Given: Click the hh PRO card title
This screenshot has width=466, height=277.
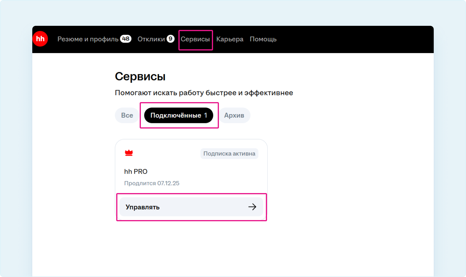Looking at the screenshot, I should [x=136, y=171].
